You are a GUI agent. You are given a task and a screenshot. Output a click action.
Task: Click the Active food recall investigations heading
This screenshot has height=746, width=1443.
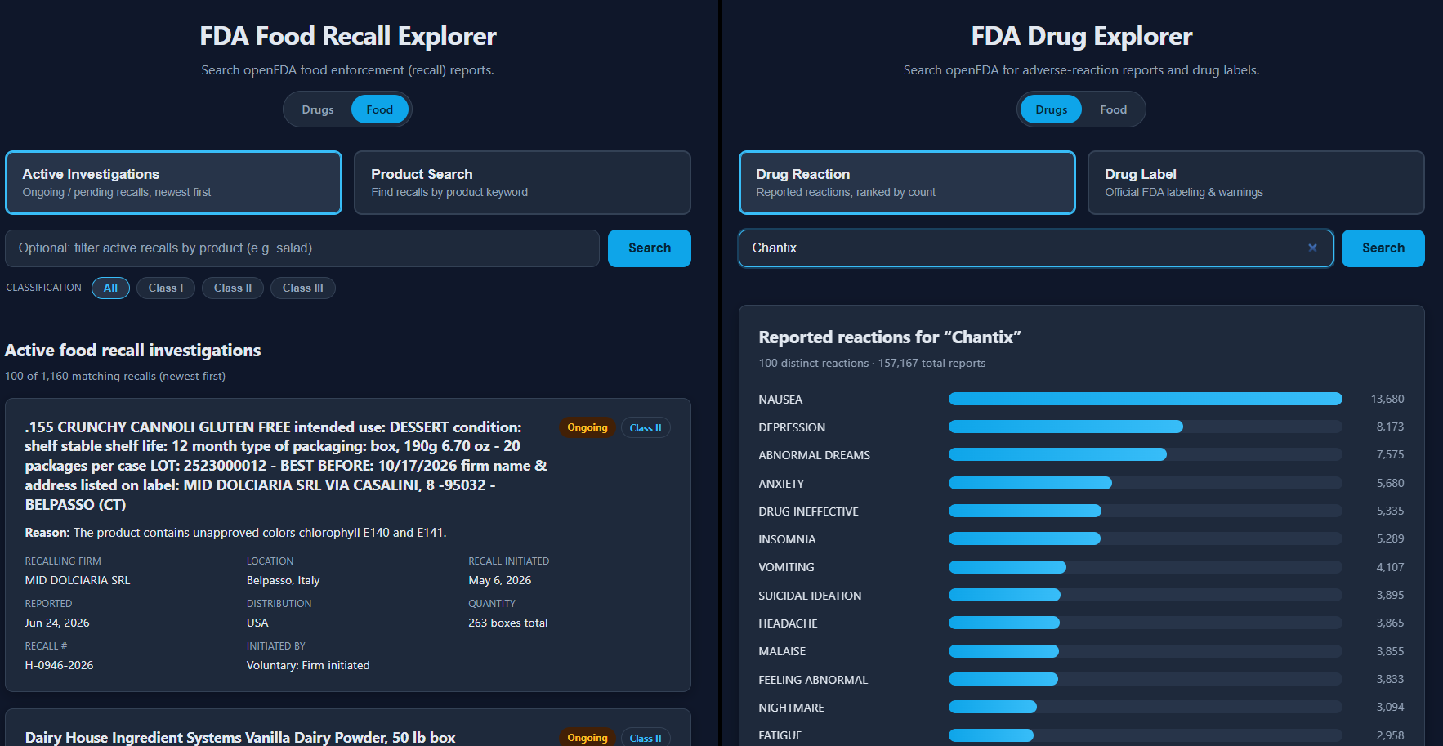tap(132, 351)
